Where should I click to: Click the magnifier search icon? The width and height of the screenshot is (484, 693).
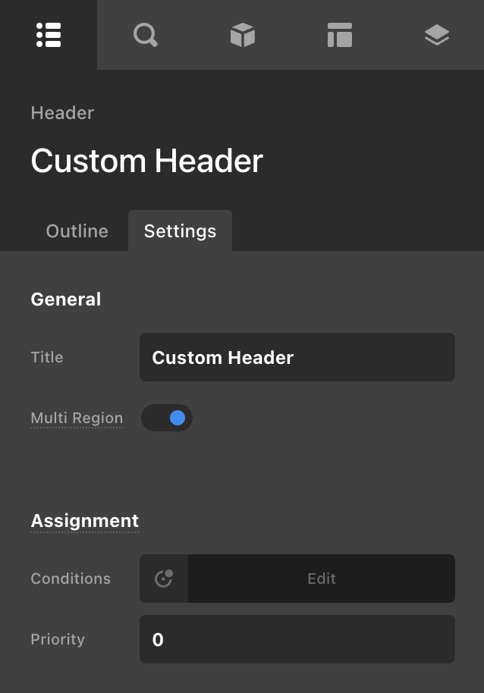click(x=145, y=35)
